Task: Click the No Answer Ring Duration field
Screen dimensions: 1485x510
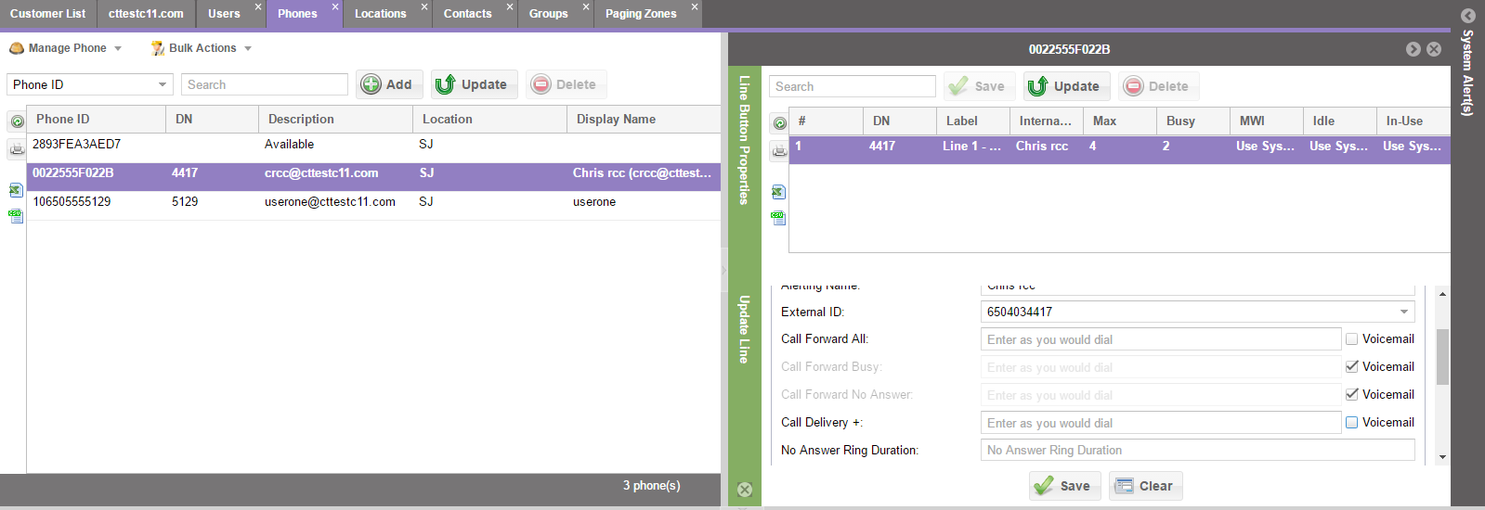Action: (1198, 450)
